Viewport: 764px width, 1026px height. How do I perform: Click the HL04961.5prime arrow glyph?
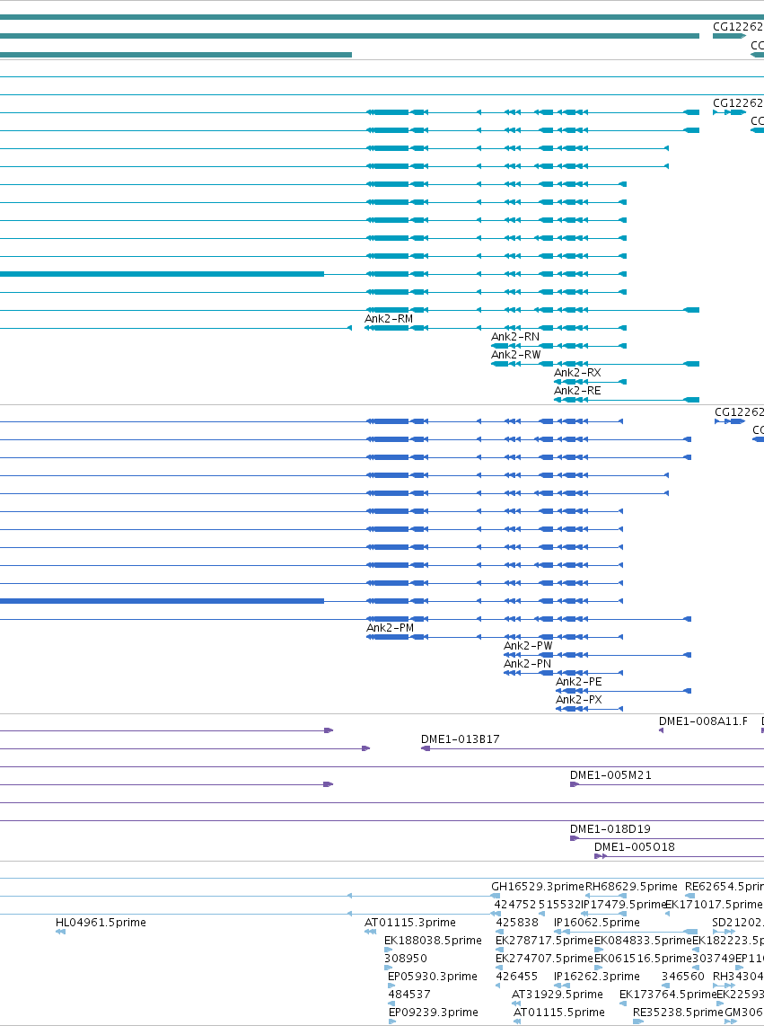pyautogui.click(x=60, y=932)
